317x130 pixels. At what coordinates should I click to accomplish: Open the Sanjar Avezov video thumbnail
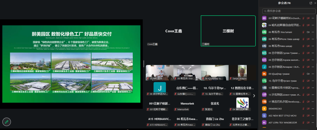pyautogui.click(x=242, y=73)
